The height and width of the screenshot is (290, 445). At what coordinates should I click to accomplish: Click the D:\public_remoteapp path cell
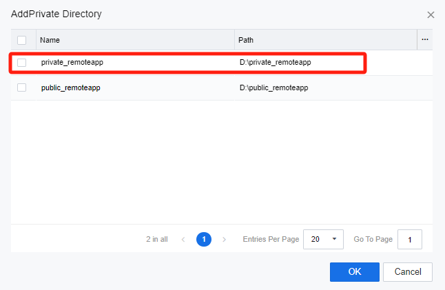click(x=273, y=87)
